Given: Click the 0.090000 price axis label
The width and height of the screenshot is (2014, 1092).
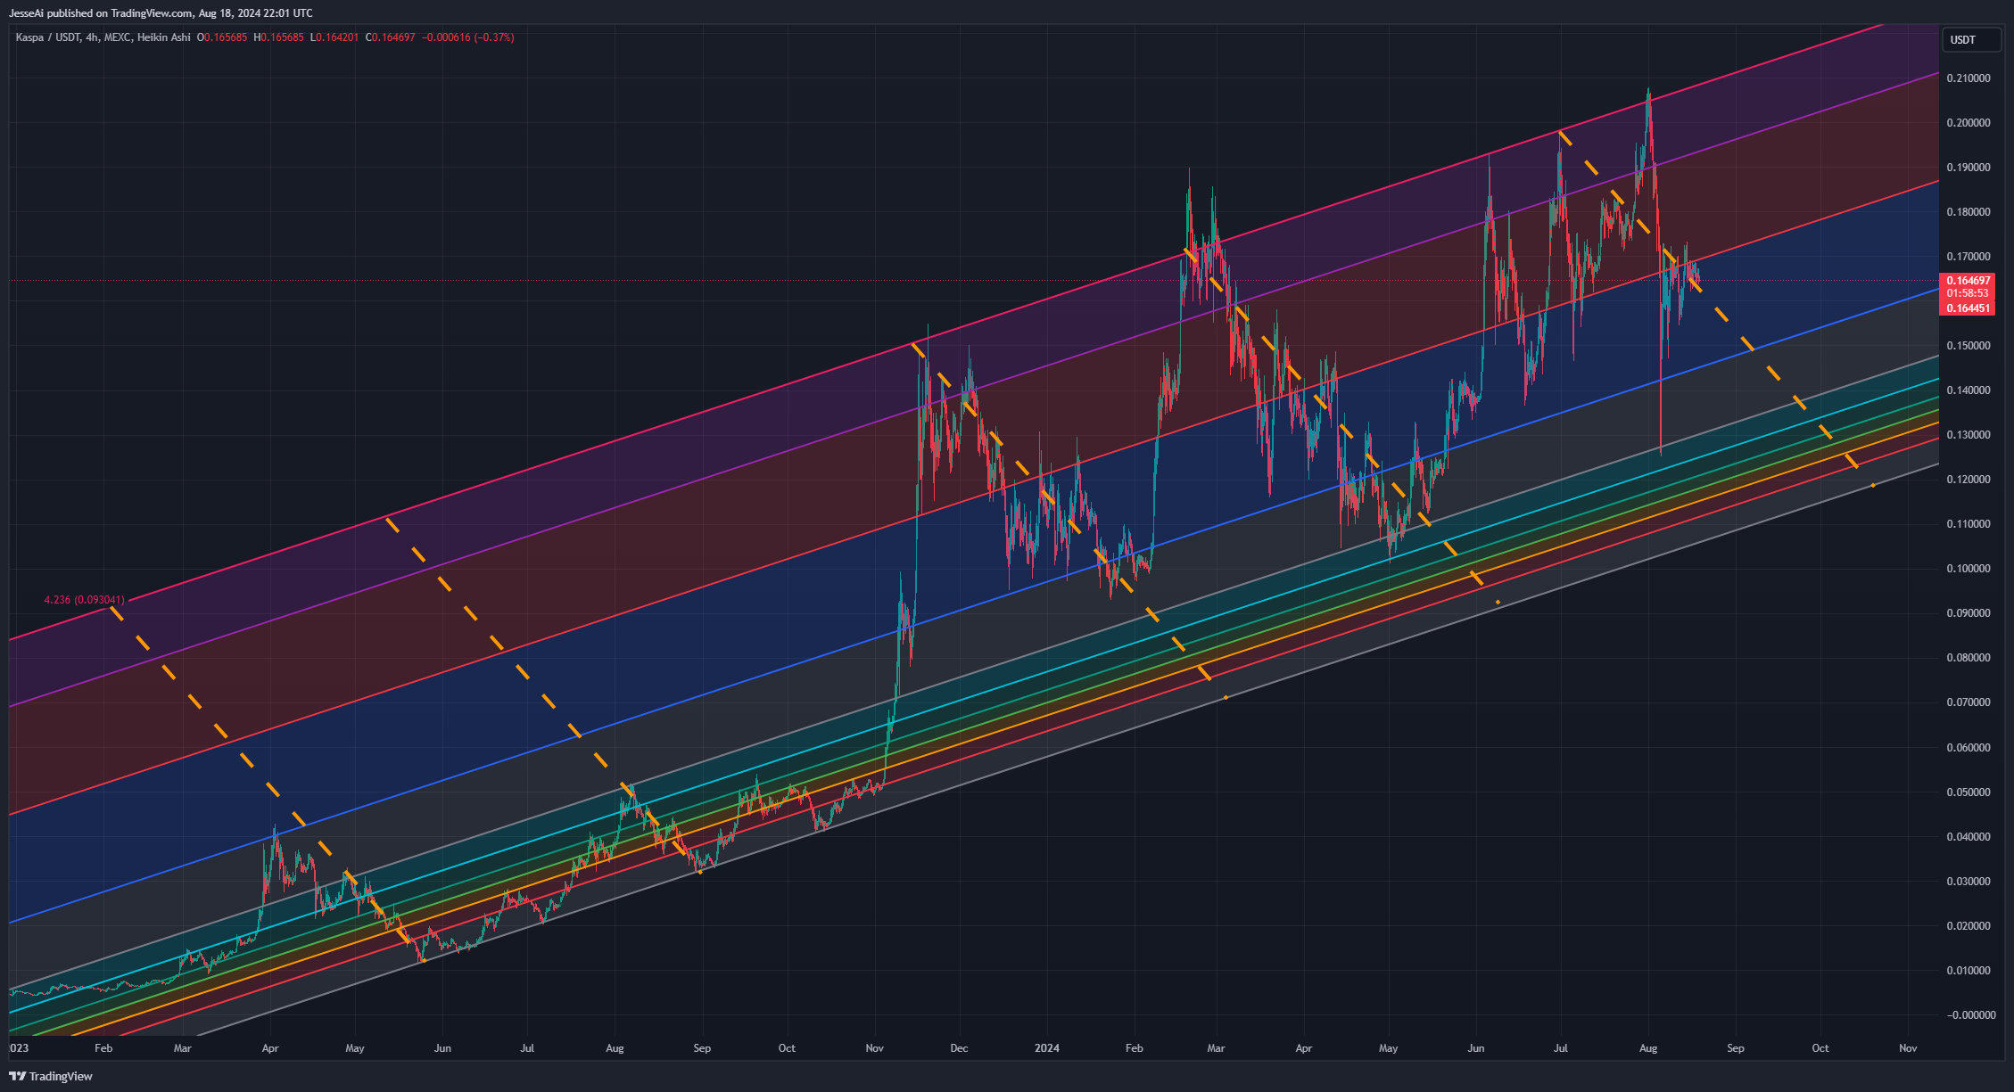Looking at the screenshot, I should coord(1968,613).
